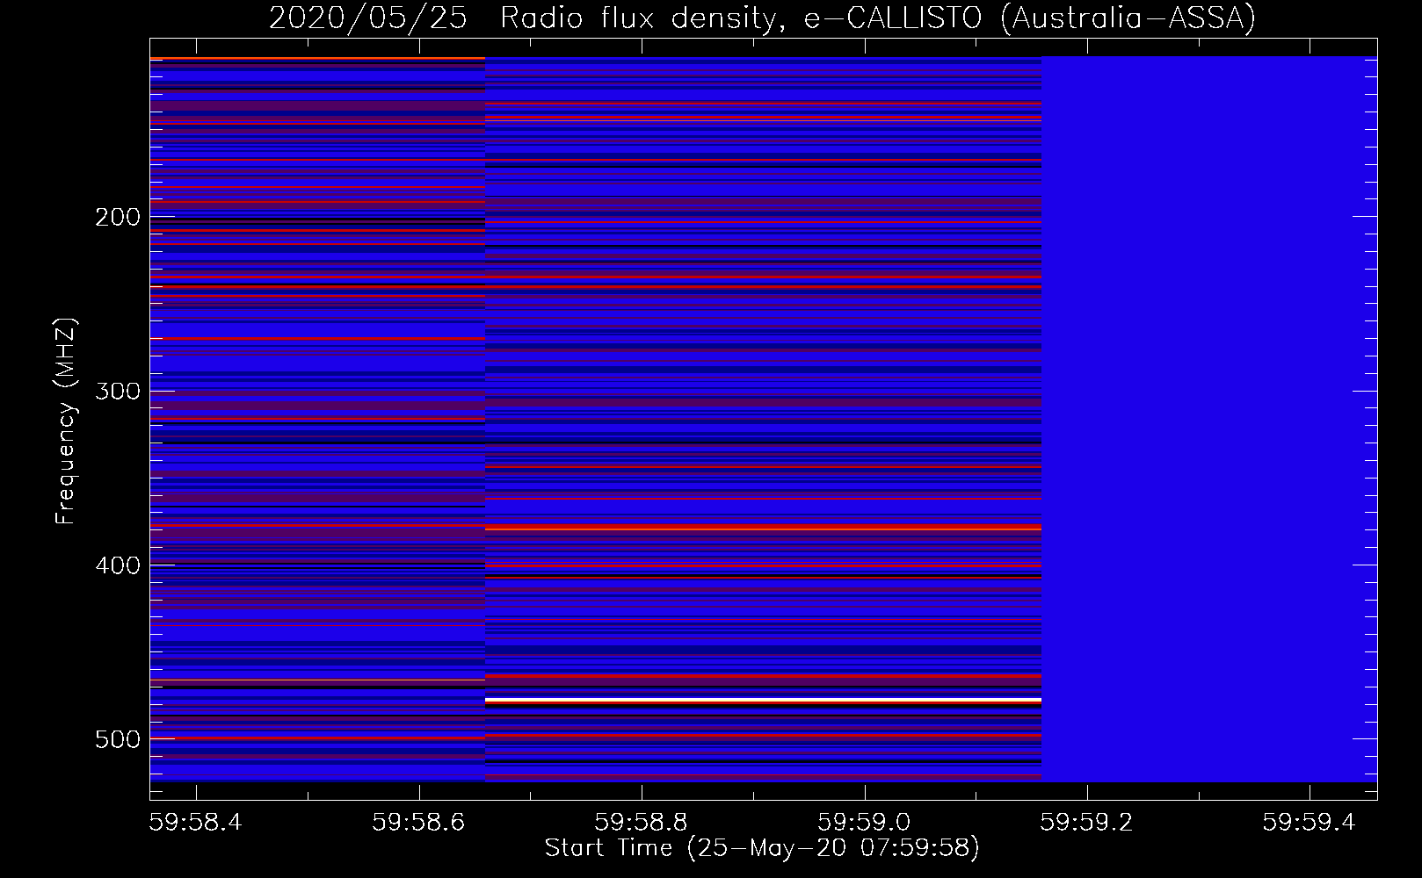
Task: Click the 'e-CALLISTO (Australia-ASSA)' title text
Action: click(x=1030, y=18)
